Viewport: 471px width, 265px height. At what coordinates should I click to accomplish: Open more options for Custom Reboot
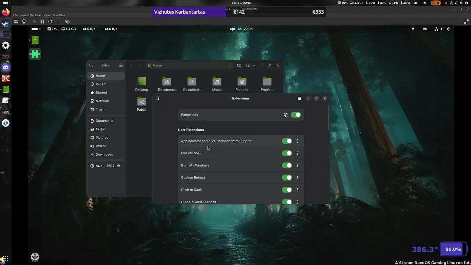(x=297, y=177)
